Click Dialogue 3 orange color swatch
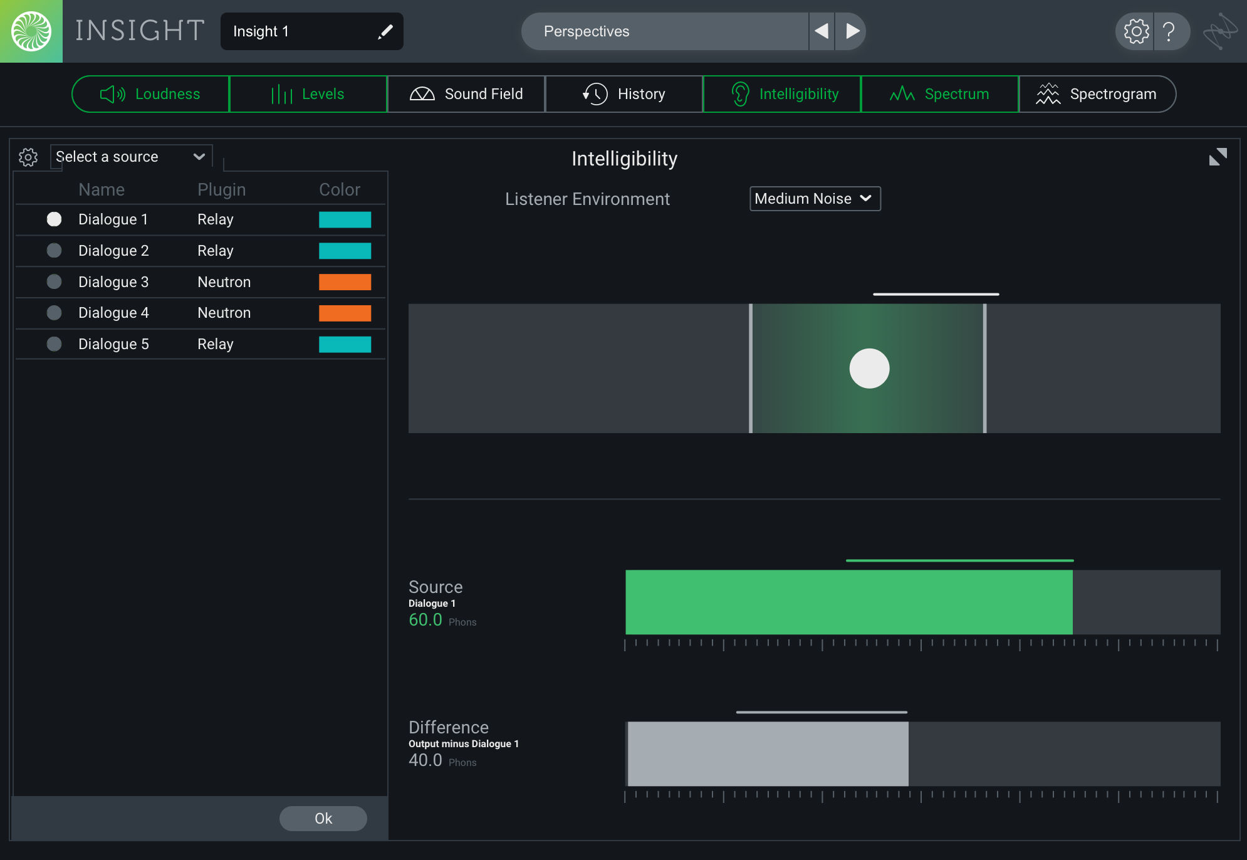Screen dimensions: 1247x860 pos(345,282)
